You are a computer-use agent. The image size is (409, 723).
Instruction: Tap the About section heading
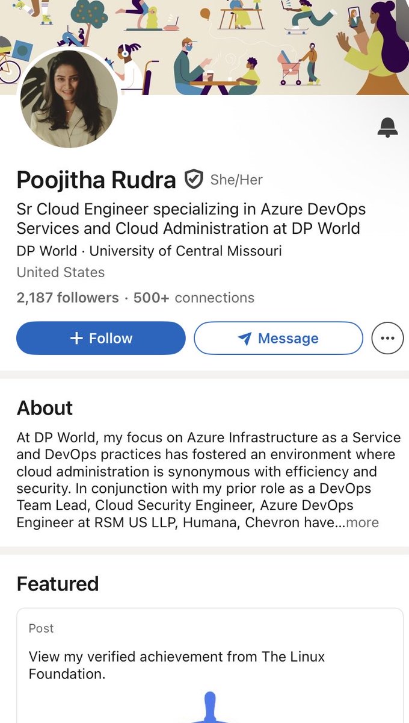click(45, 408)
